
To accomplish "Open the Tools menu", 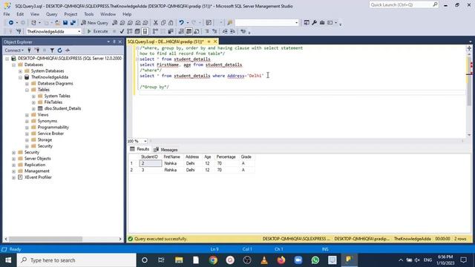I will pyautogui.click(x=89, y=14).
